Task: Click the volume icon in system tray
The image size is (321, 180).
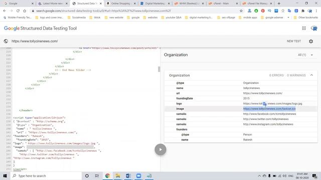Action: pyautogui.click(x=284, y=175)
